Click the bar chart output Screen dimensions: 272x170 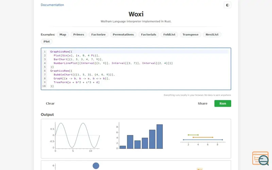(x=139, y=136)
